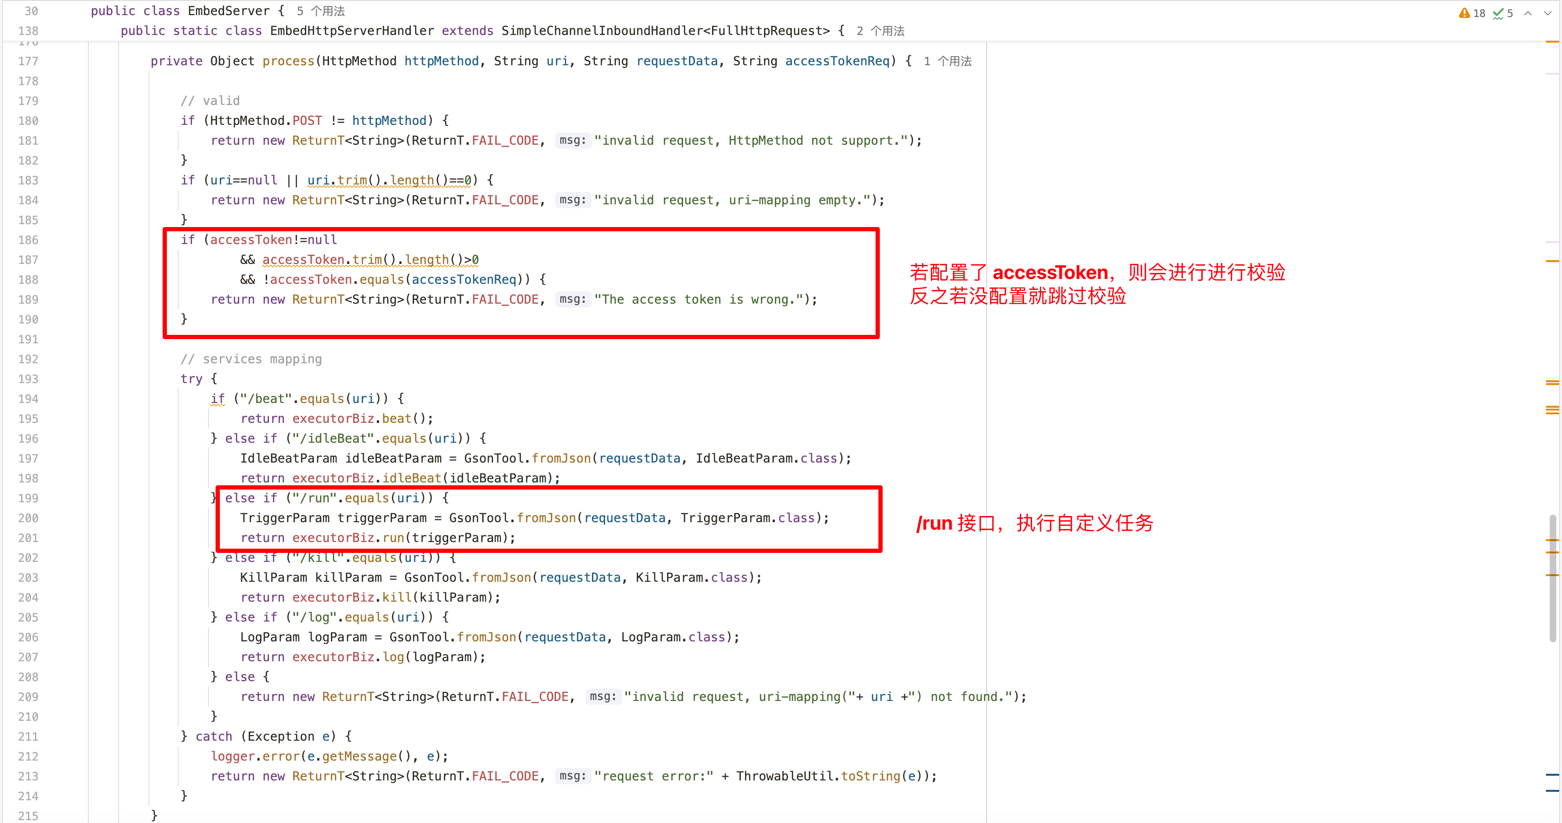Click the '5 个用法' usages hint for EmbedServer
Screen dimensions: 1562x823
[321, 11]
